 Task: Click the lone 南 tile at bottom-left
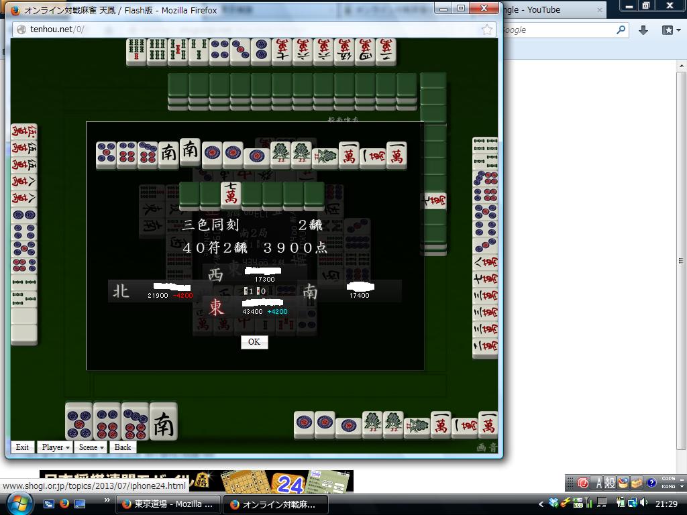(164, 422)
